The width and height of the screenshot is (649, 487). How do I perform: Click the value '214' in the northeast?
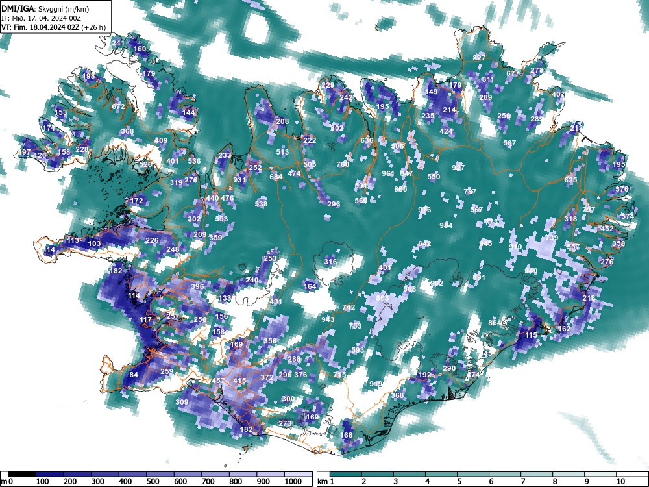[449, 110]
